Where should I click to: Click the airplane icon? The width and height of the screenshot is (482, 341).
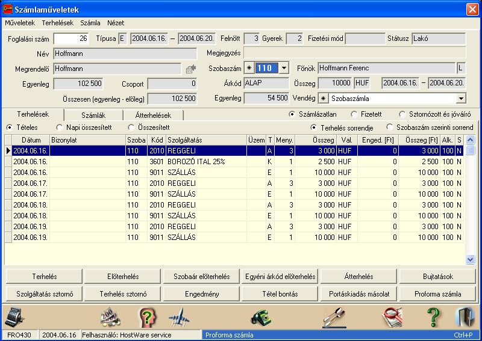(179, 318)
